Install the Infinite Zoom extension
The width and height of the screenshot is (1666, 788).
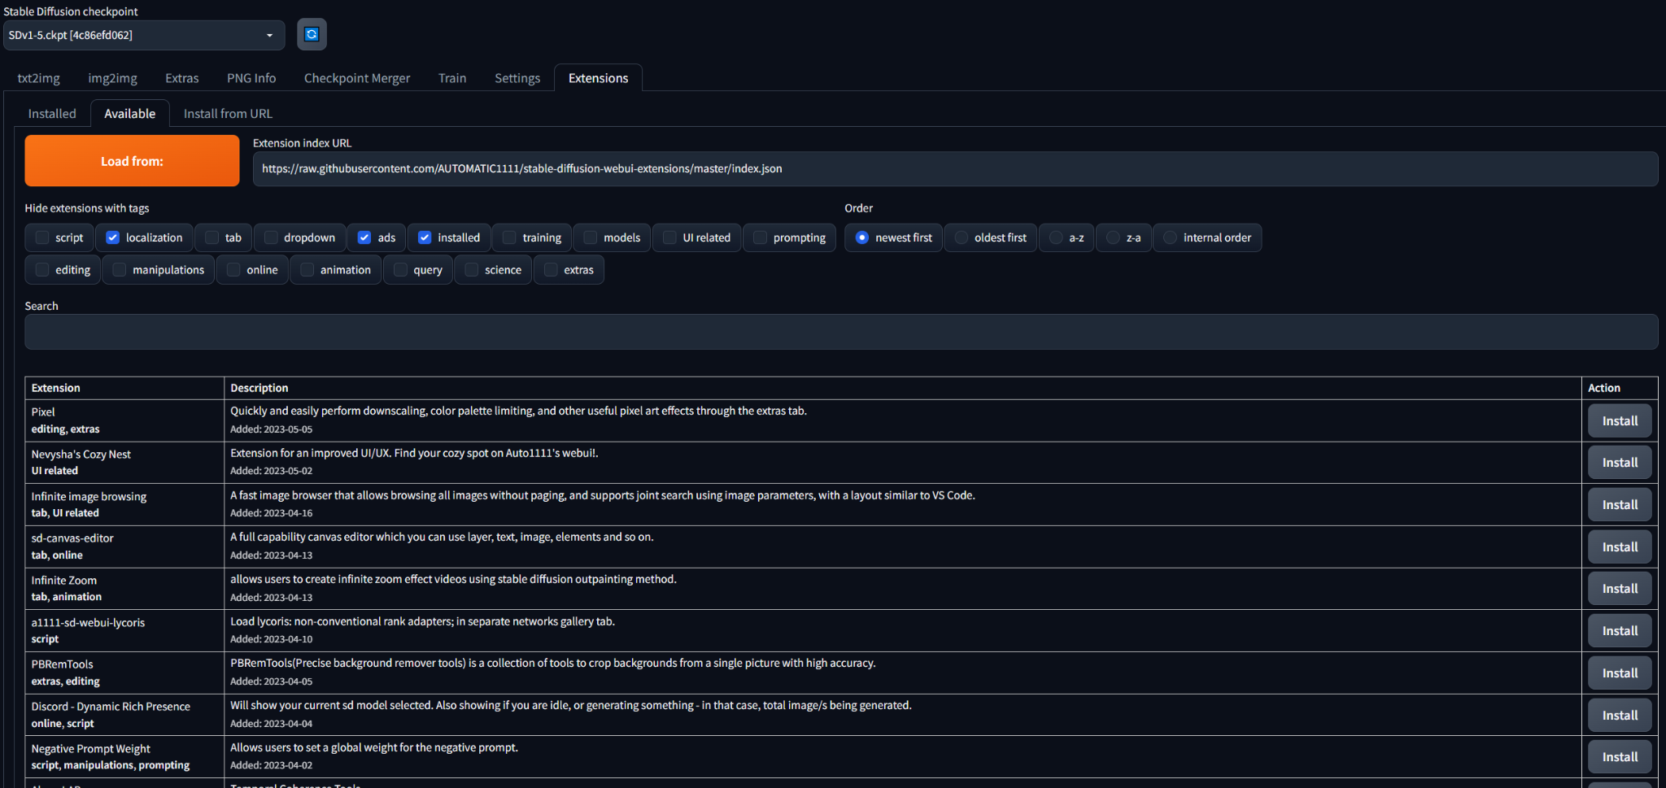[1619, 589]
